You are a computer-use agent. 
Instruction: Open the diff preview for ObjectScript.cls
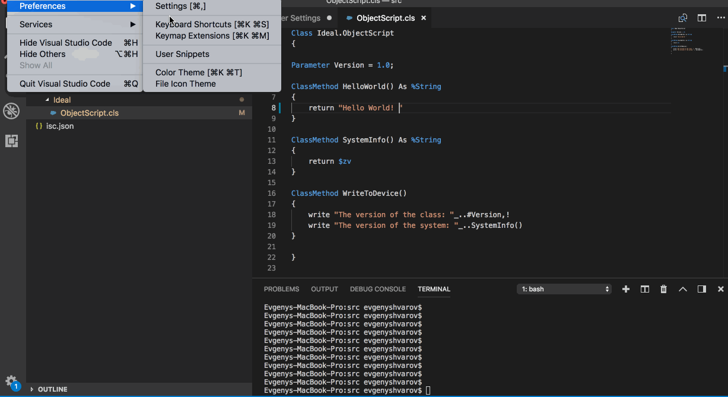point(682,18)
